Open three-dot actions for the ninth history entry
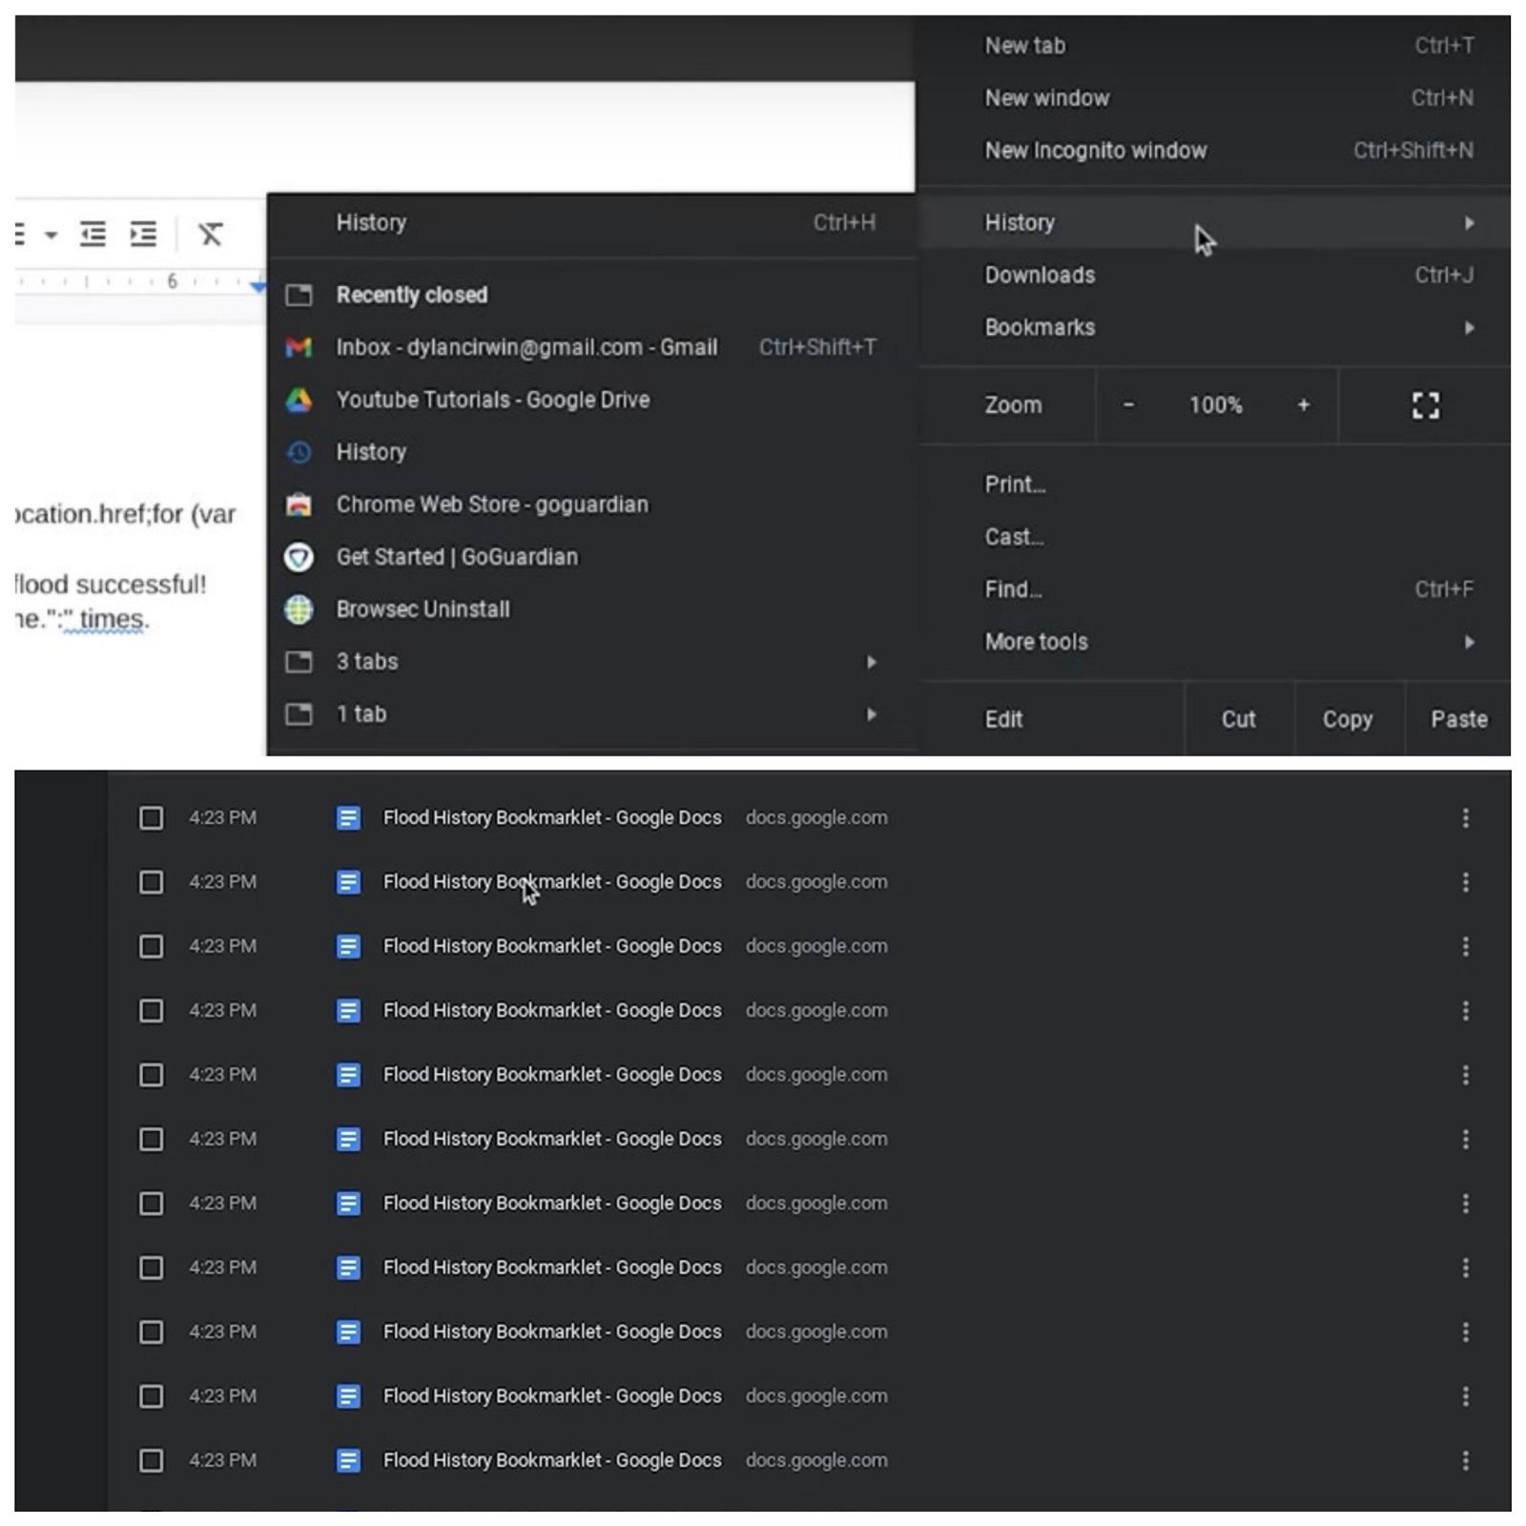The image size is (1526, 1526). (1465, 1331)
